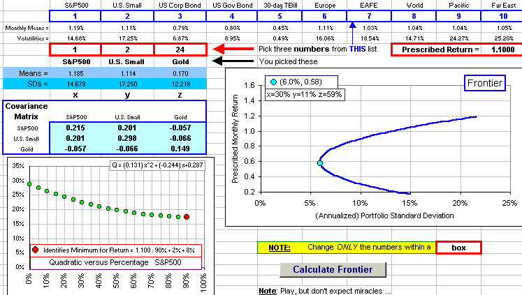Click asset number 3 under US Corp Bond
Viewport: 522px width, 295px height.
click(180, 16)
